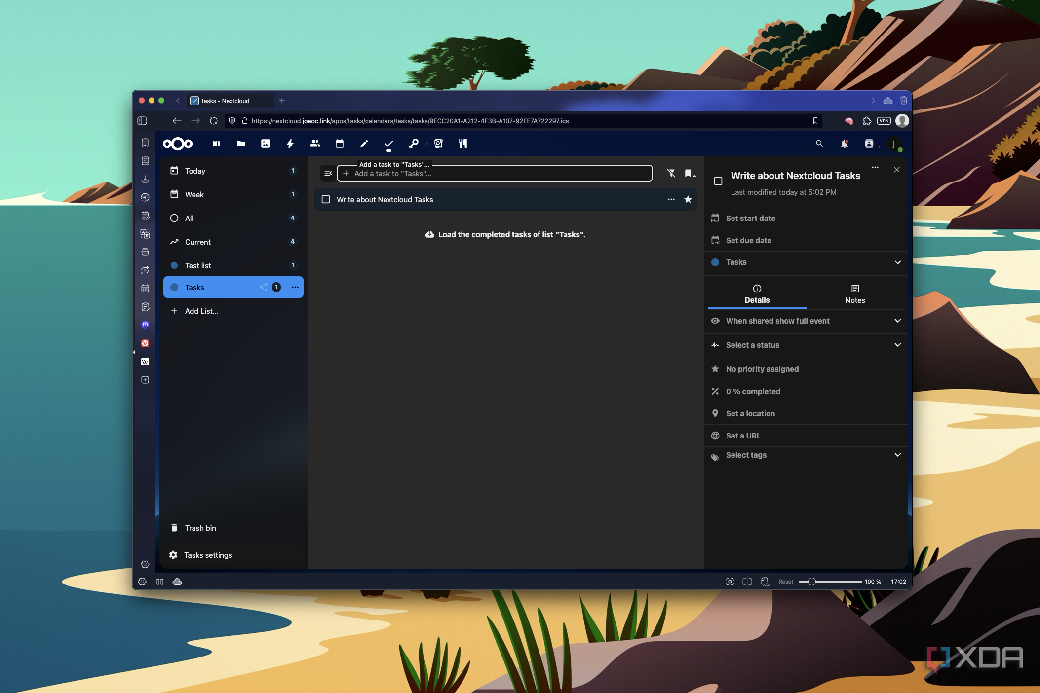Expand the Select a status dropdown
Viewport: 1040px width, 693px height.
pyautogui.click(x=897, y=345)
